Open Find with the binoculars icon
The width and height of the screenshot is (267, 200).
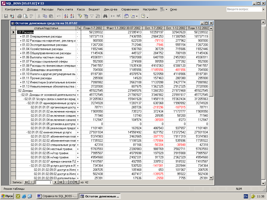[x=105, y=16]
